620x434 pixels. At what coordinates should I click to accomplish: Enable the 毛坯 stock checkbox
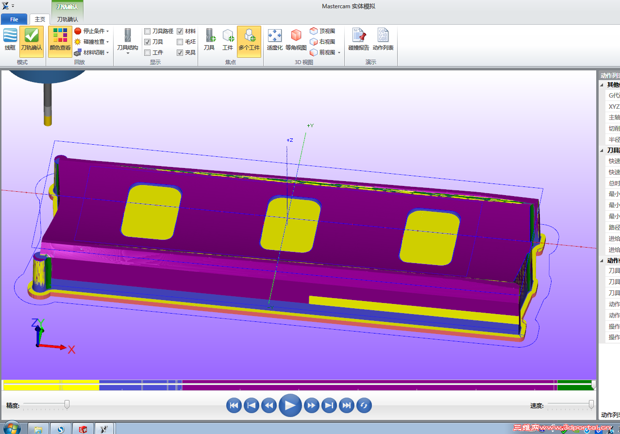pos(180,42)
